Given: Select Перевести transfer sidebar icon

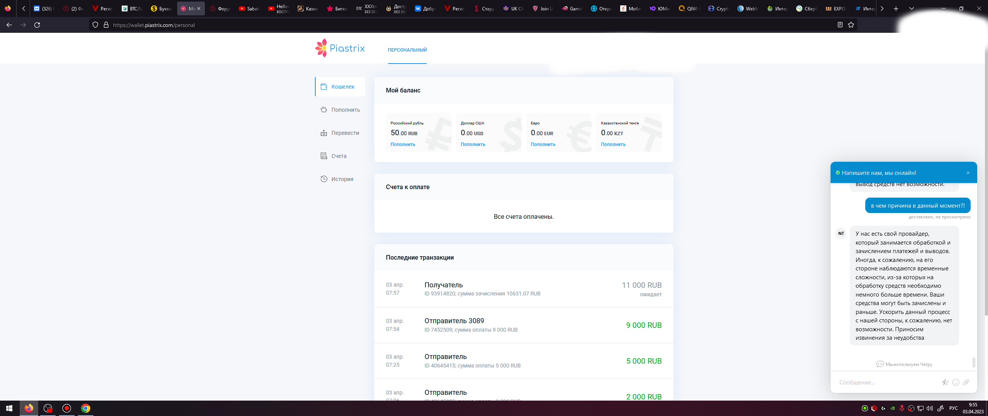Looking at the screenshot, I should click(324, 133).
